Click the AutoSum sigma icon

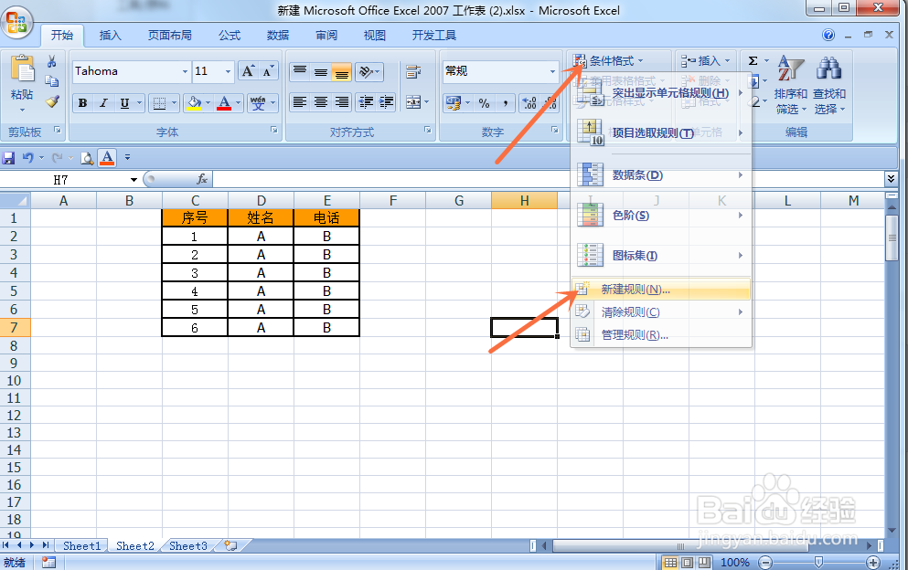click(753, 61)
